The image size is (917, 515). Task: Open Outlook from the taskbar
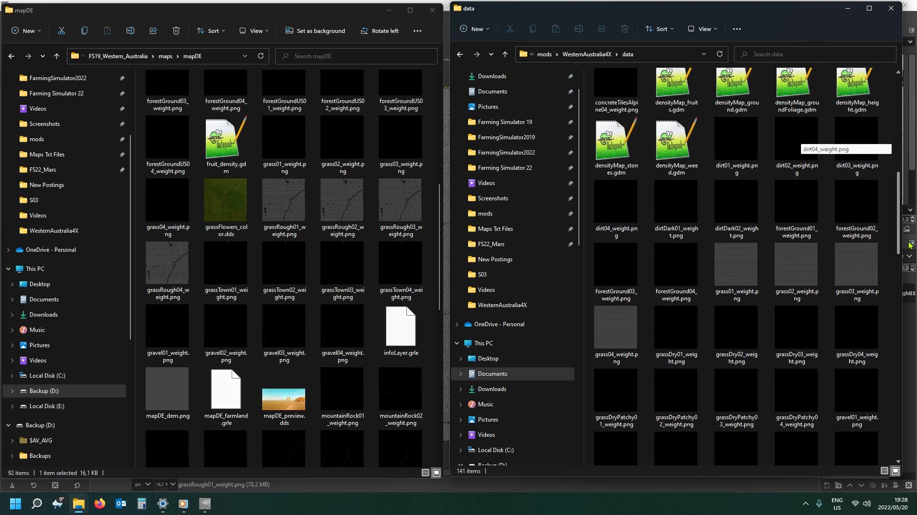coord(121,504)
